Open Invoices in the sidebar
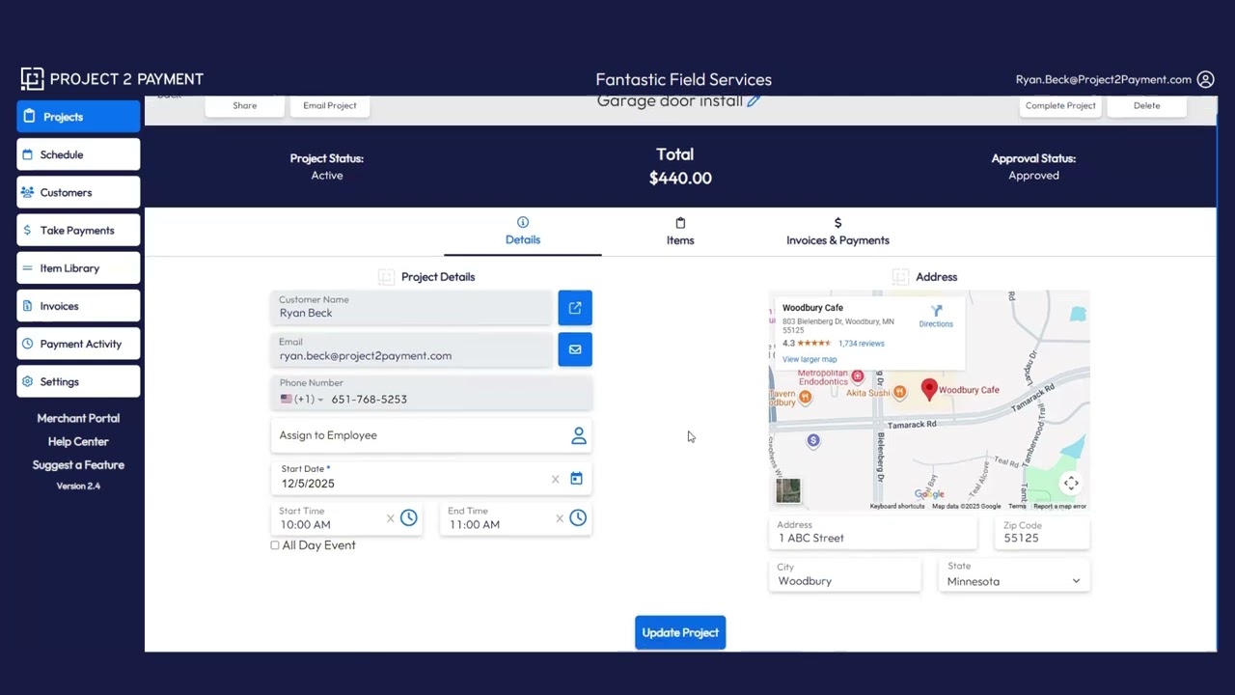Screen dimensions: 1235x695 [78, 306]
